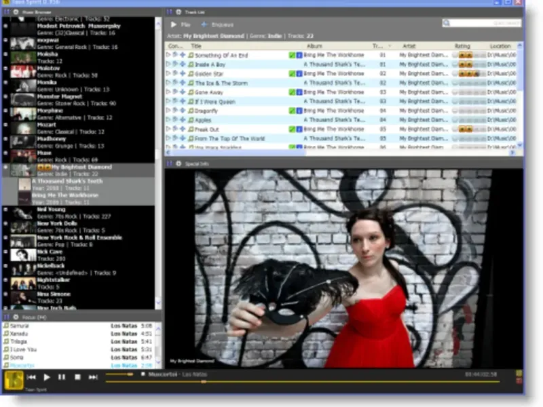This screenshot has width=543, height=407.
Task: Expand the Molotov artist node
Action: [5, 69]
